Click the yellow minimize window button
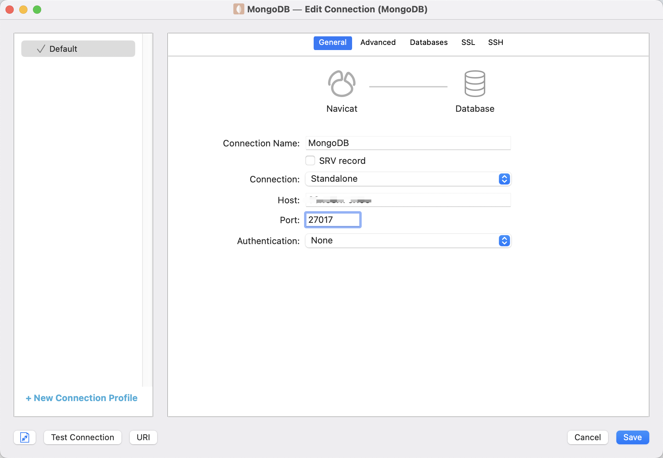 [23, 10]
